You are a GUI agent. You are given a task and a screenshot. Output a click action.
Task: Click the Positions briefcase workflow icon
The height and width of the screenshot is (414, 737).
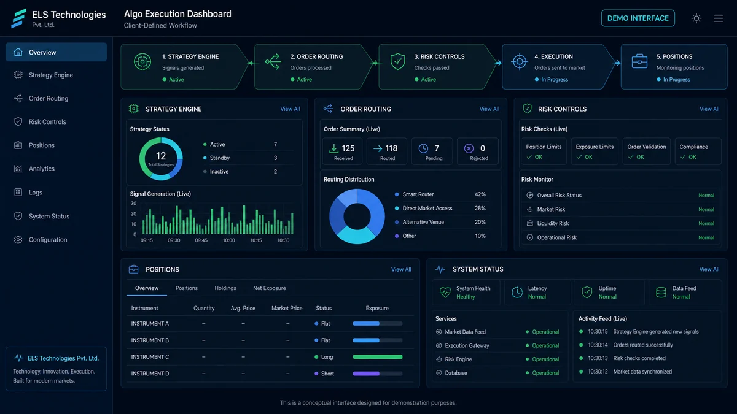pyautogui.click(x=640, y=61)
